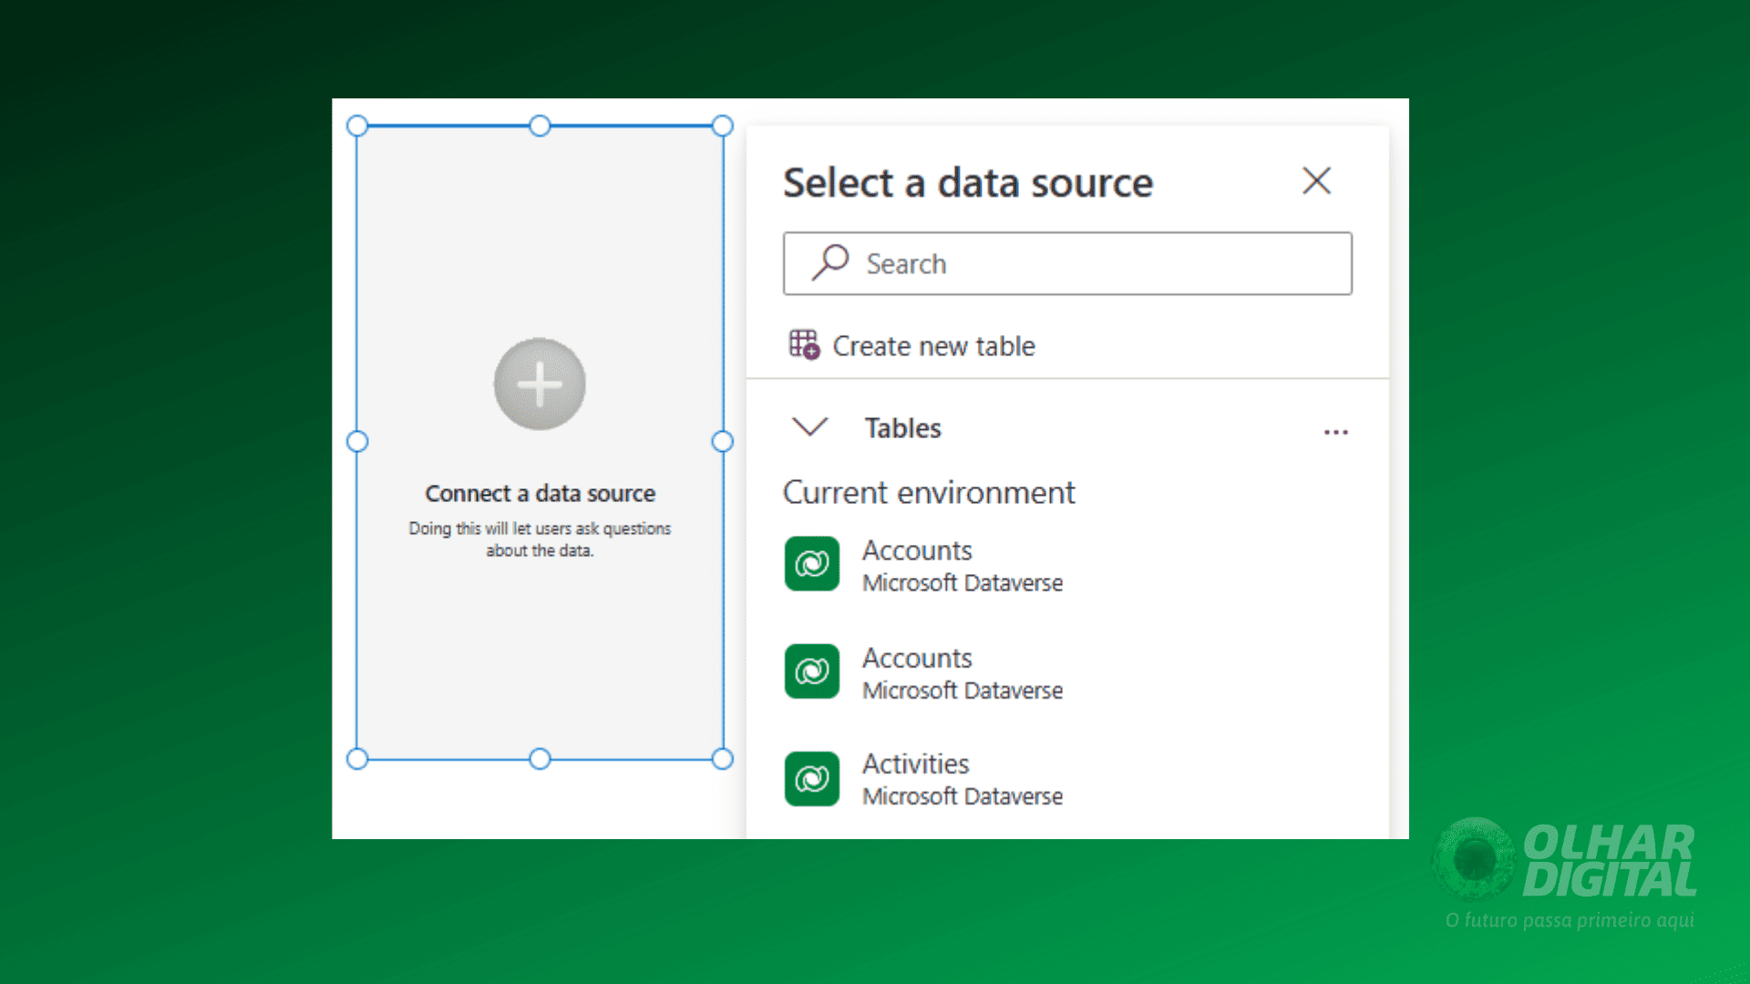Focus the Search data source field

[1067, 263]
